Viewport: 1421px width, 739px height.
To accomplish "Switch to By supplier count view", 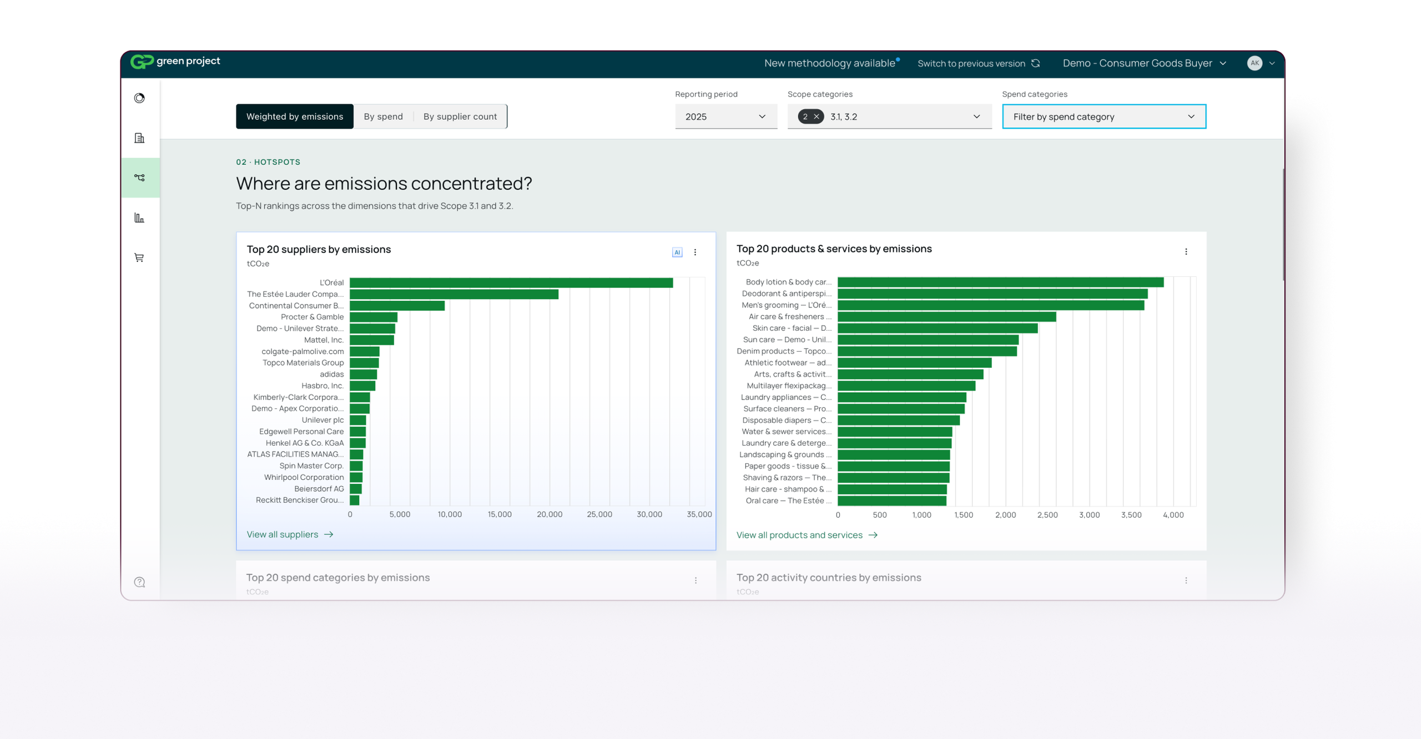I will click(460, 117).
